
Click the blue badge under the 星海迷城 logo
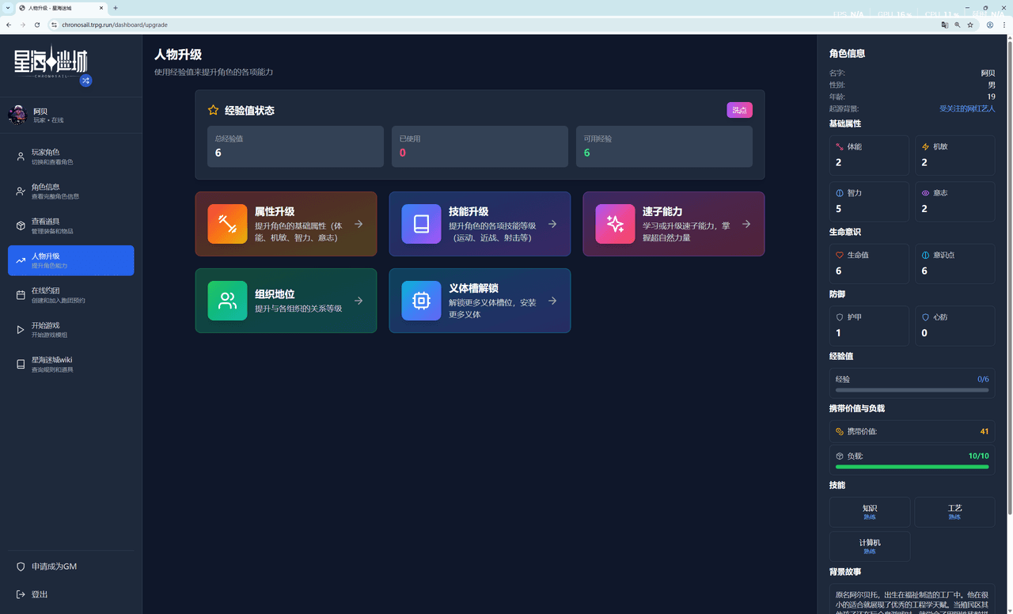85,80
